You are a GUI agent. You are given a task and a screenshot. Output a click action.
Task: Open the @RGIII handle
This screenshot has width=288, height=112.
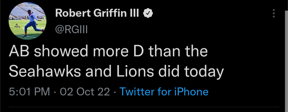[x=71, y=30]
